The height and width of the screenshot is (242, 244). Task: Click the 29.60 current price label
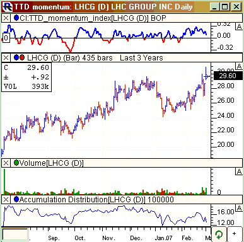coord(228,76)
